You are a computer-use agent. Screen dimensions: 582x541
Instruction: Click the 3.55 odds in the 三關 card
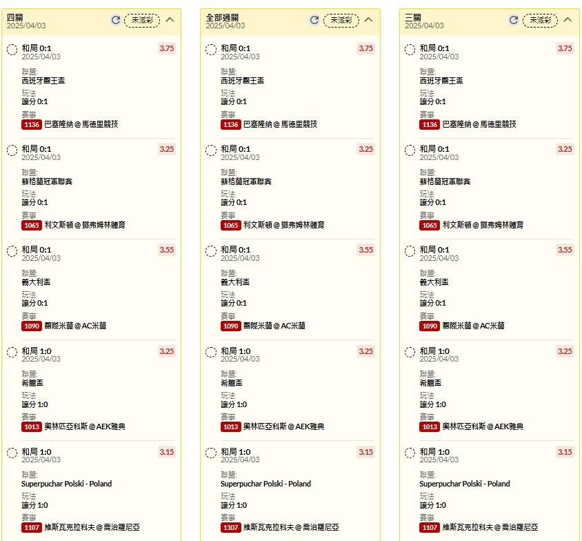pos(565,250)
